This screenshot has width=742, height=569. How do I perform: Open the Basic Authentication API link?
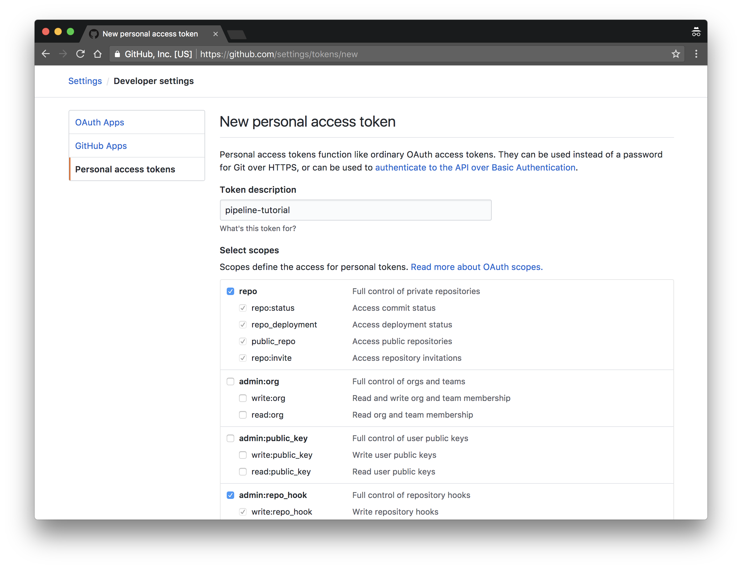475,167
